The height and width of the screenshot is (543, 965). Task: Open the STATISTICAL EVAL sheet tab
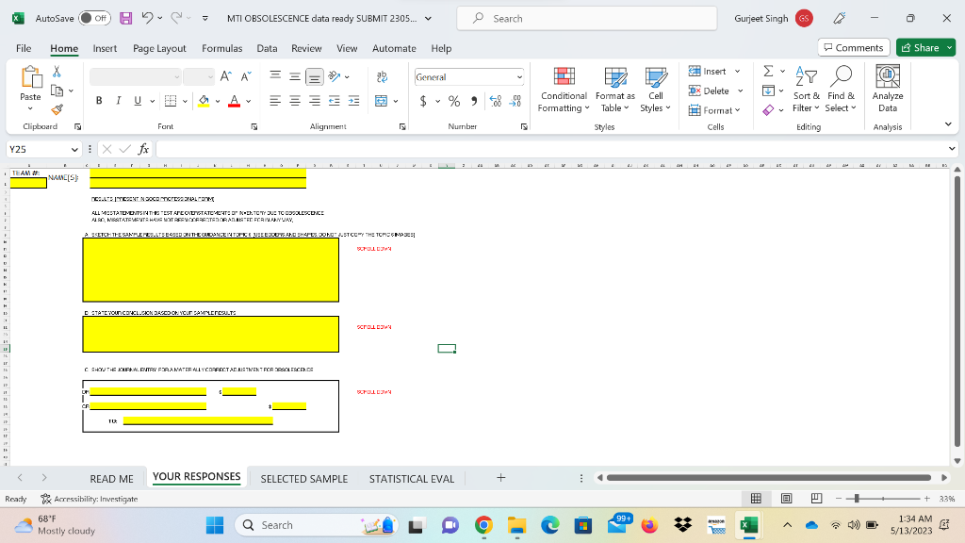(x=412, y=478)
